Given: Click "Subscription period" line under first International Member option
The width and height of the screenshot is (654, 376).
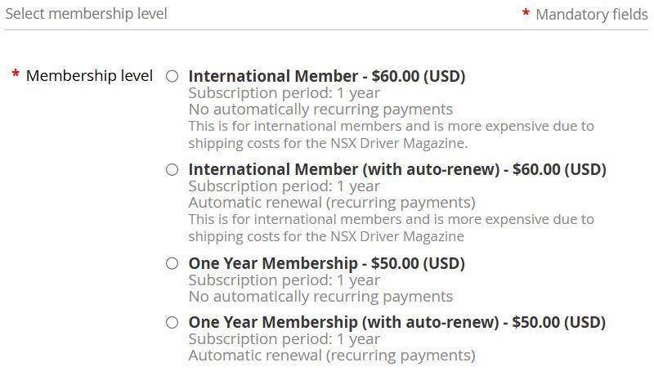Looking at the screenshot, I should (x=284, y=93).
